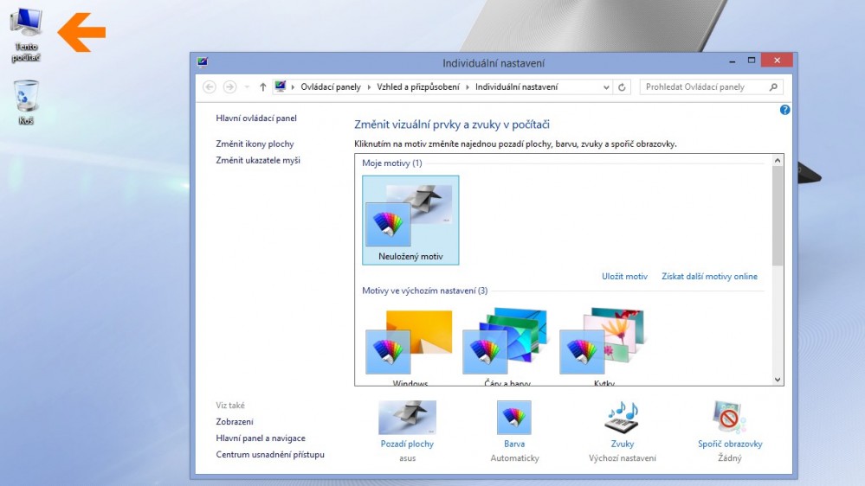Click the refresh button in address bar
This screenshot has height=486, width=865.
623,87
